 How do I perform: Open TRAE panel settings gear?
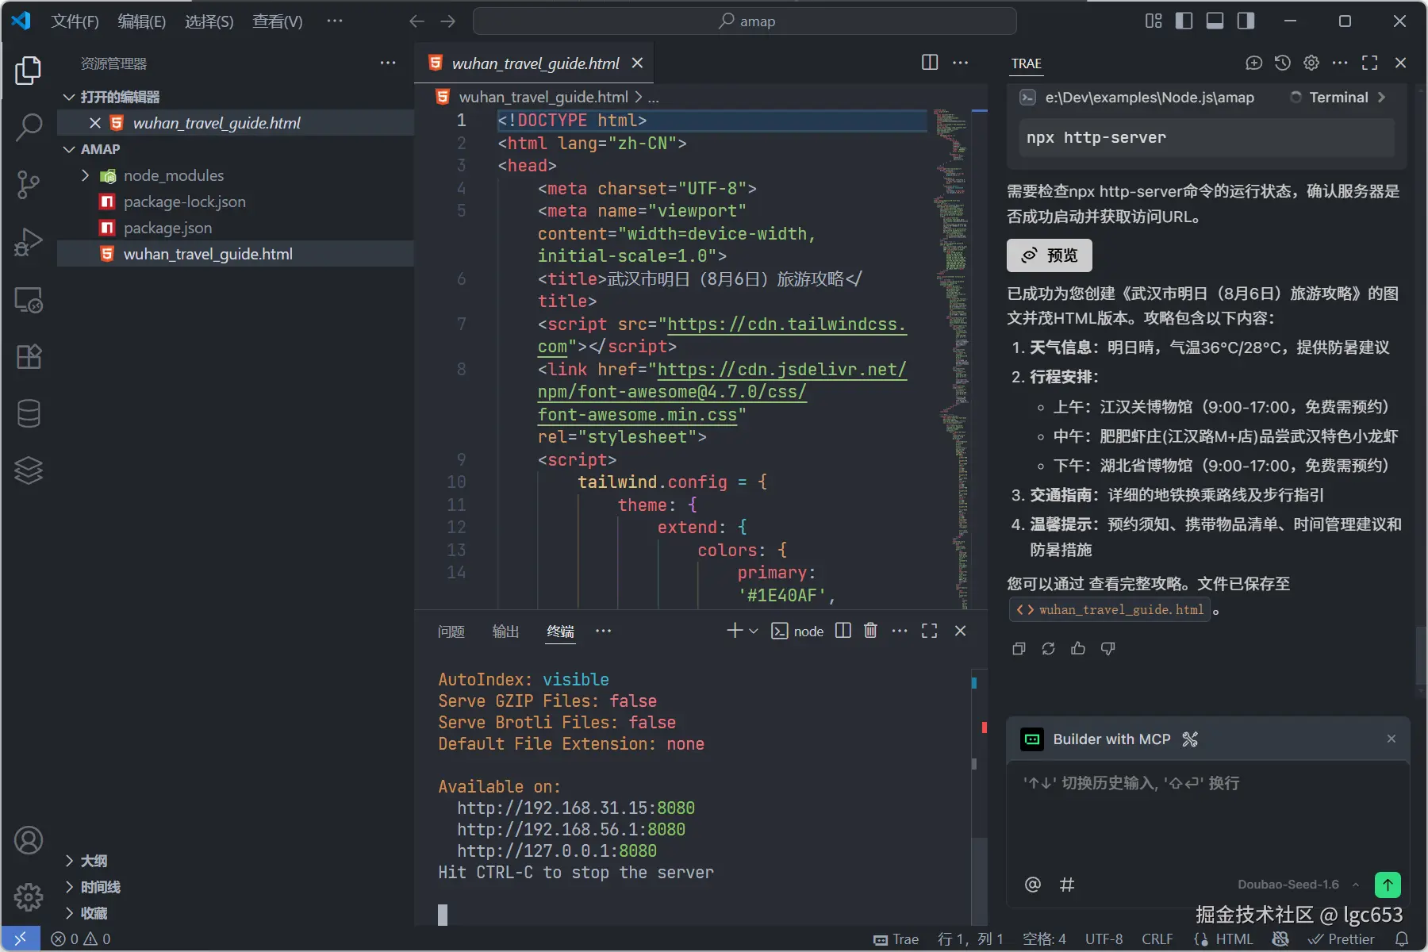(1311, 63)
